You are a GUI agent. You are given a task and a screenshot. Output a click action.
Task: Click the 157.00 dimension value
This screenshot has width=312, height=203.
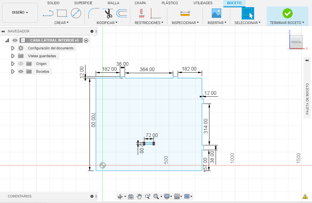click(x=205, y=164)
